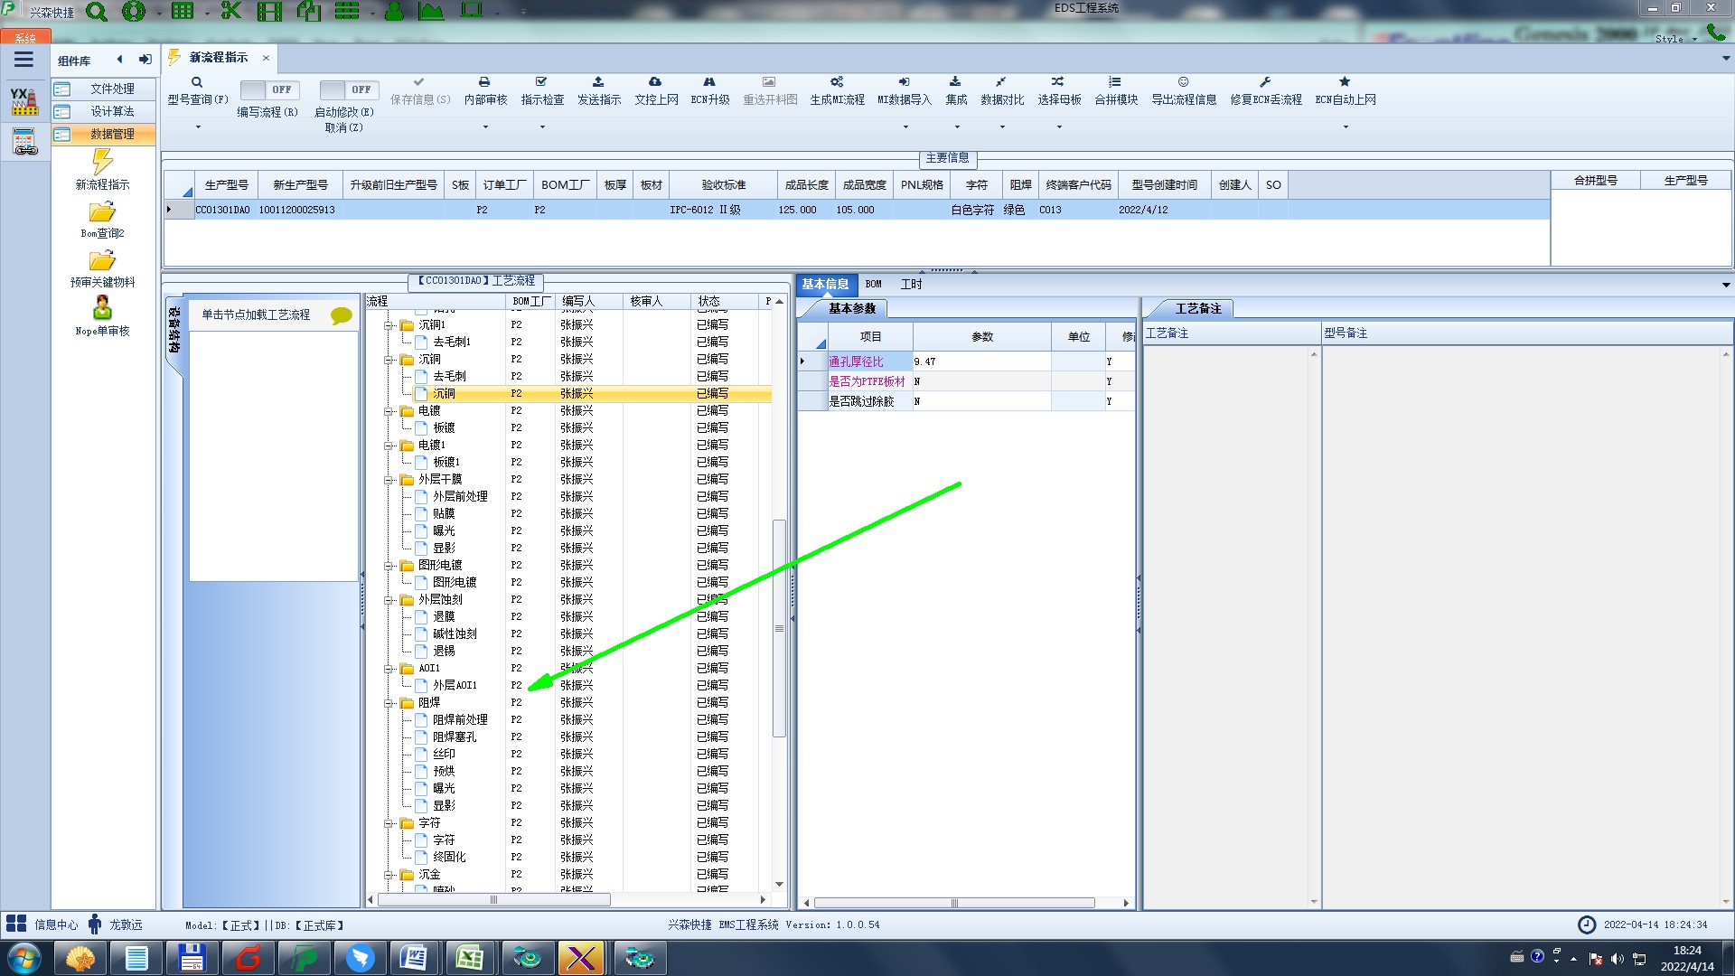1735x976 pixels.
Task: Click the green copy documents icon
Action: pos(309,11)
